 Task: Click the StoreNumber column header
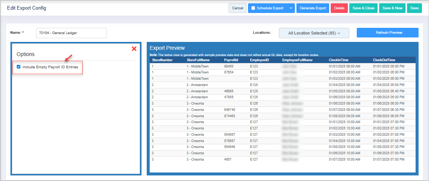point(162,60)
